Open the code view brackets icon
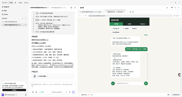182x97 pixels. (x=179, y=16)
